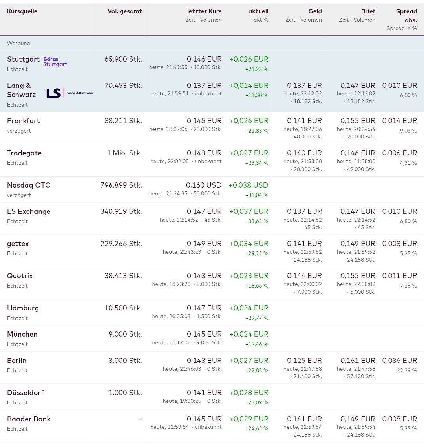
Task: Select Stuttgart last price 0,146 EUR
Action: pos(204,59)
